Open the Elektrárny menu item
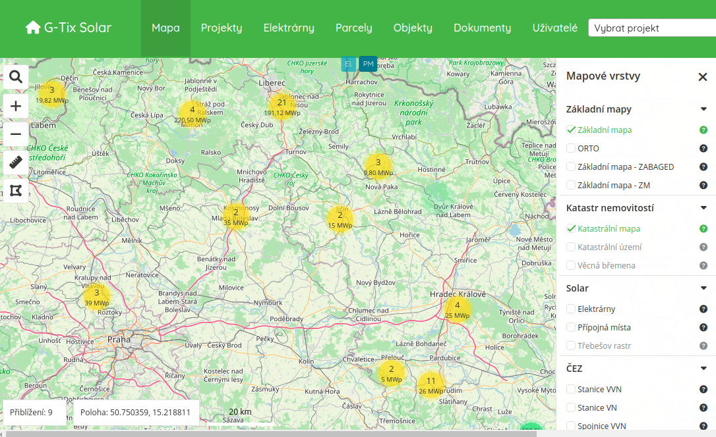Viewport: 716px width, 437px height. [289, 28]
